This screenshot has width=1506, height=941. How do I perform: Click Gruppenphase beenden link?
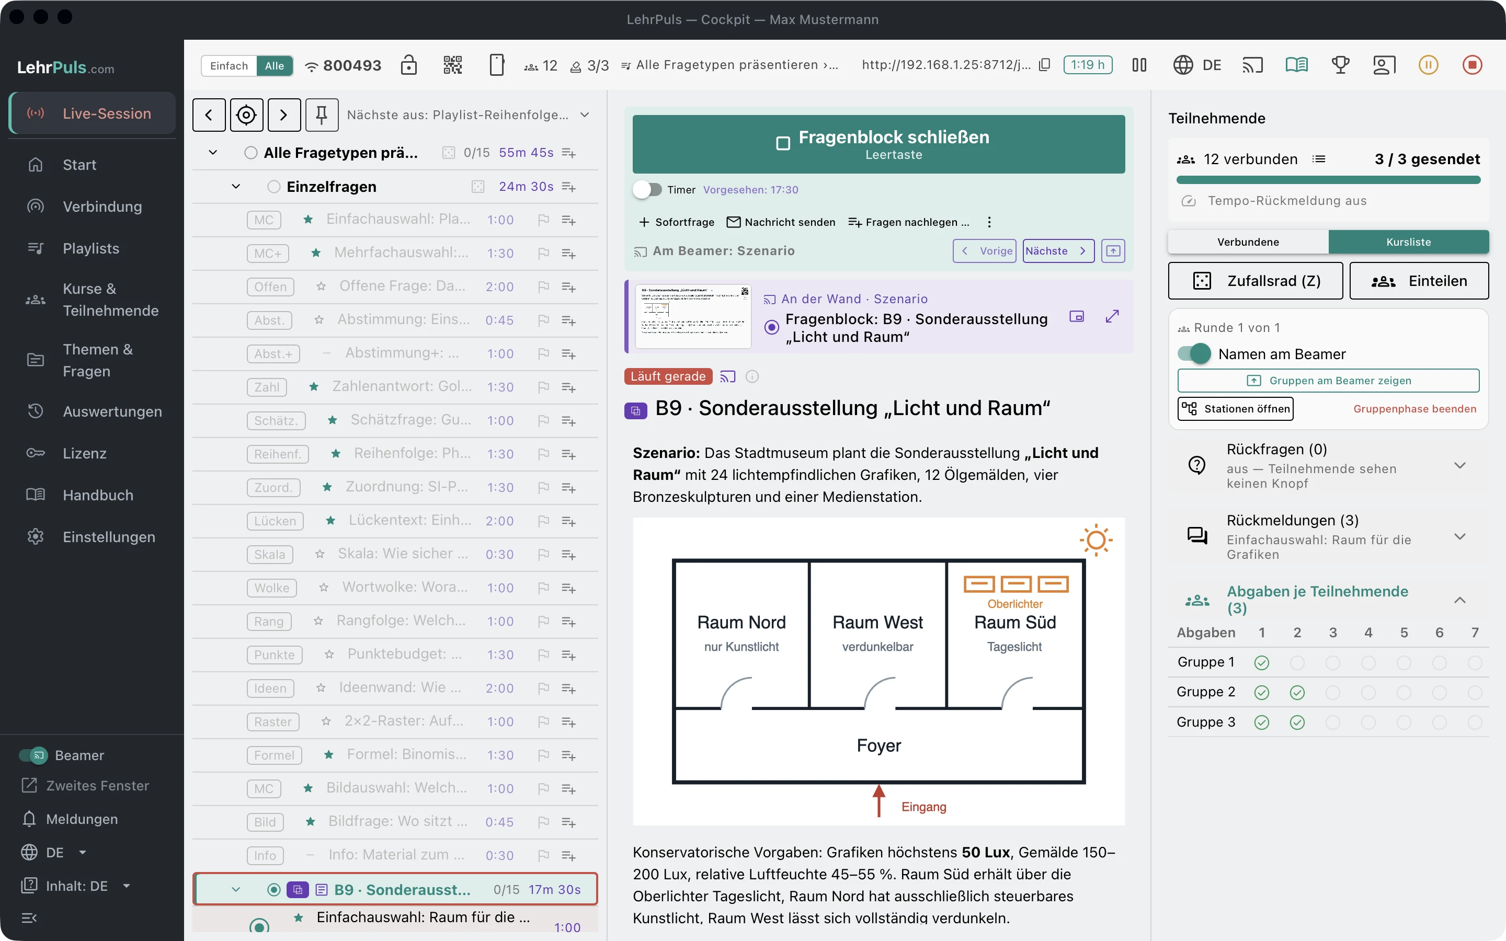pos(1414,409)
